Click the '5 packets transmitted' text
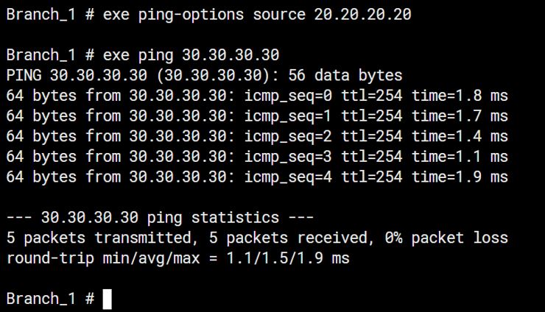Viewport: 545px width, 312px height. pyautogui.click(x=99, y=238)
